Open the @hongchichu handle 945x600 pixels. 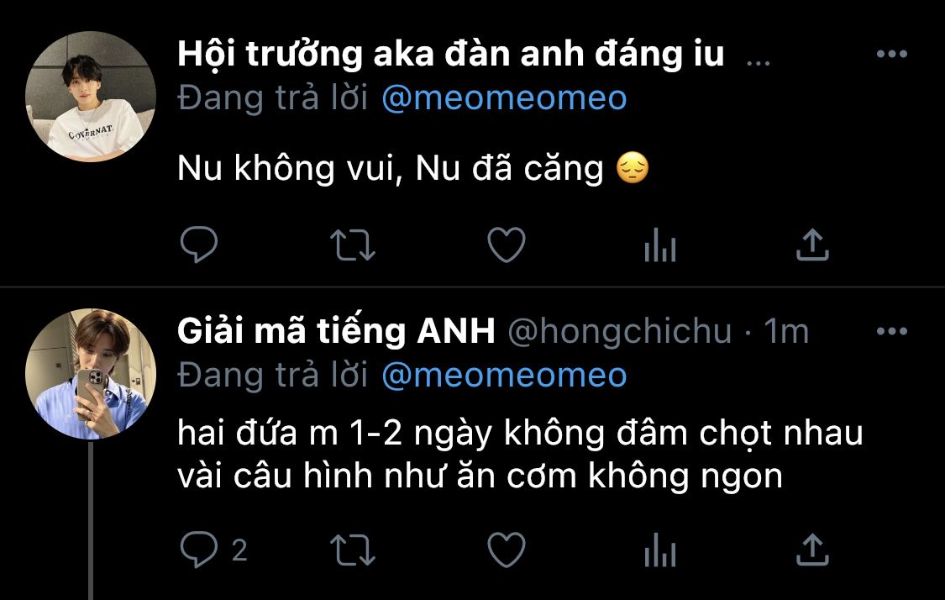[620, 332]
